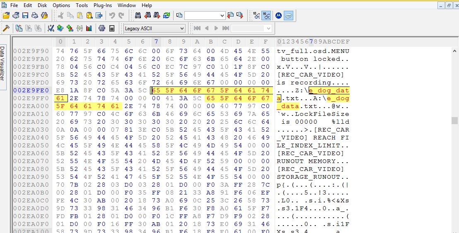Expand the Legacy ASCII character set dropdown

pos(182,29)
